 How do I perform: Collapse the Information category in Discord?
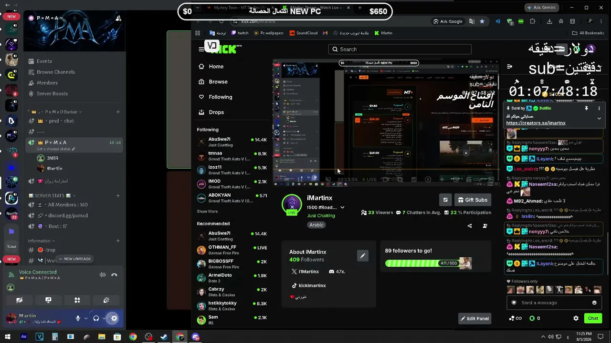(x=41, y=241)
